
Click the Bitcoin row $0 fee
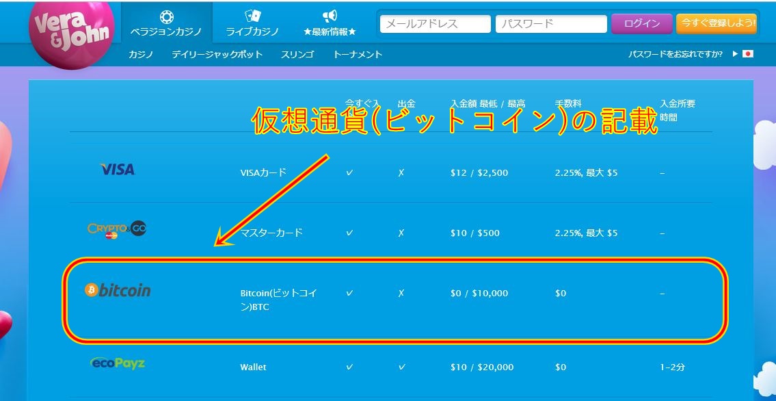[561, 293]
